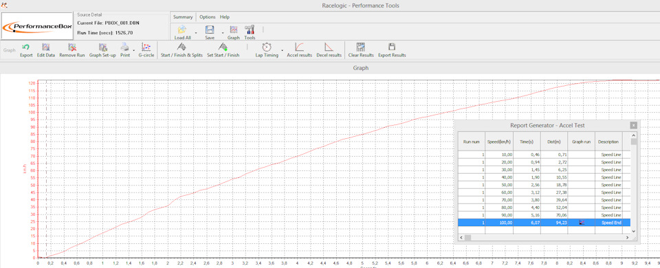Click scroll left arrow in Report Generator
Viewport: 660px width, 268px height.
click(461, 238)
